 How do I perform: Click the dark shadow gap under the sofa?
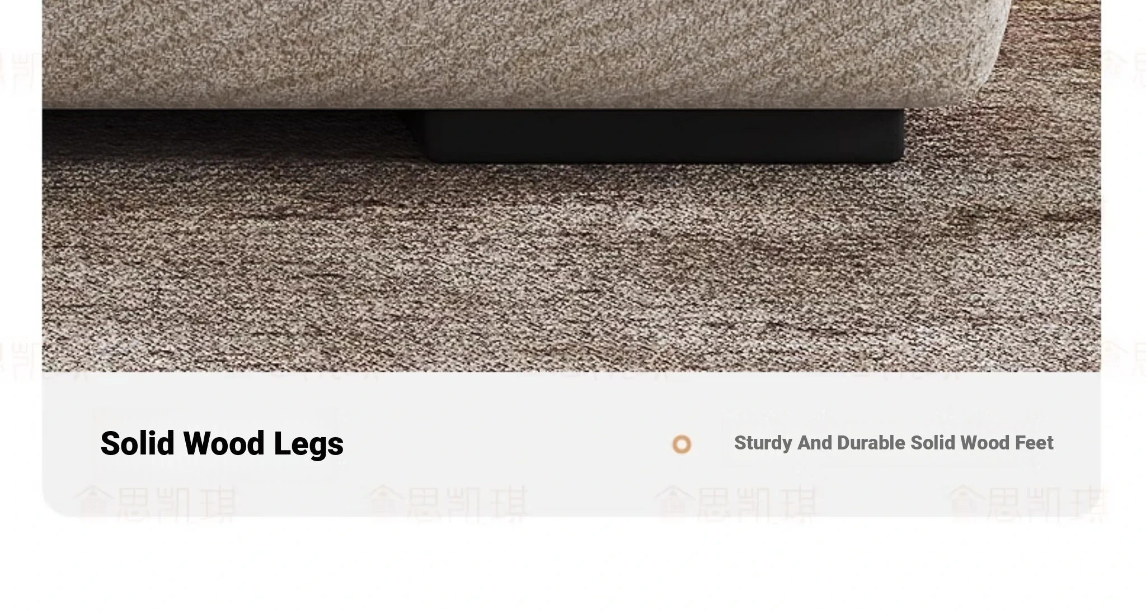(x=229, y=133)
